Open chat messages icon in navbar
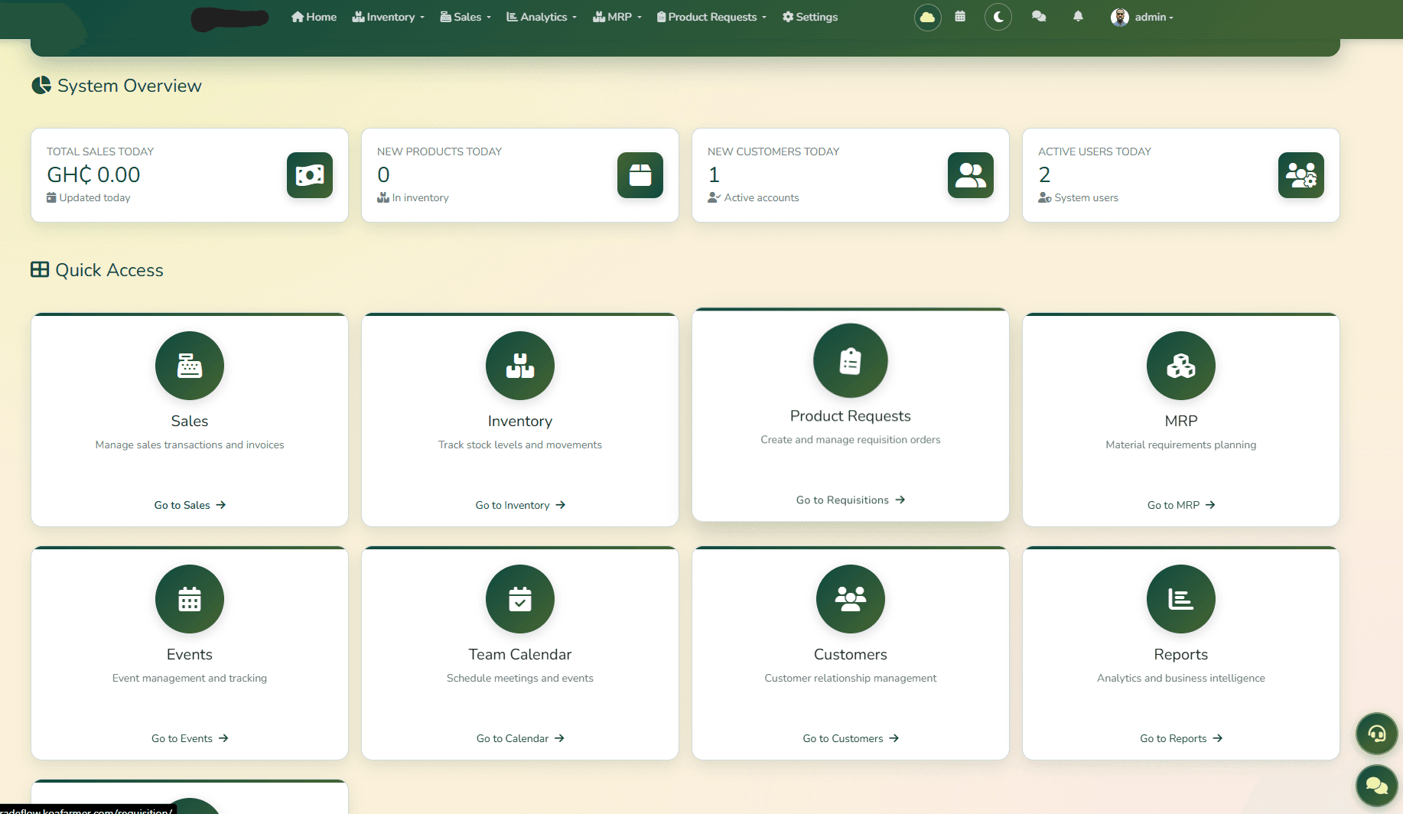The image size is (1403, 814). 1039,17
